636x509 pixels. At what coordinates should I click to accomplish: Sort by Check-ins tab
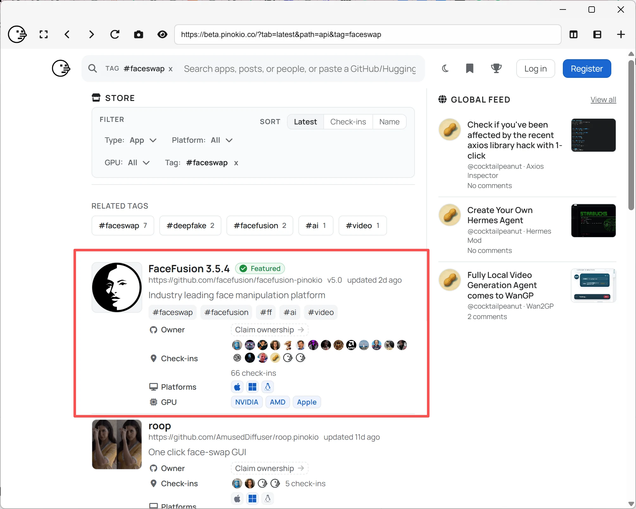348,122
